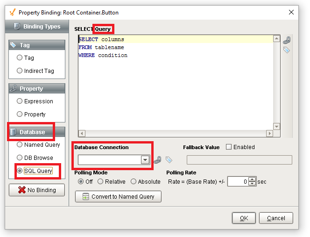Click inside the Fallback Value text field

pos(240,160)
